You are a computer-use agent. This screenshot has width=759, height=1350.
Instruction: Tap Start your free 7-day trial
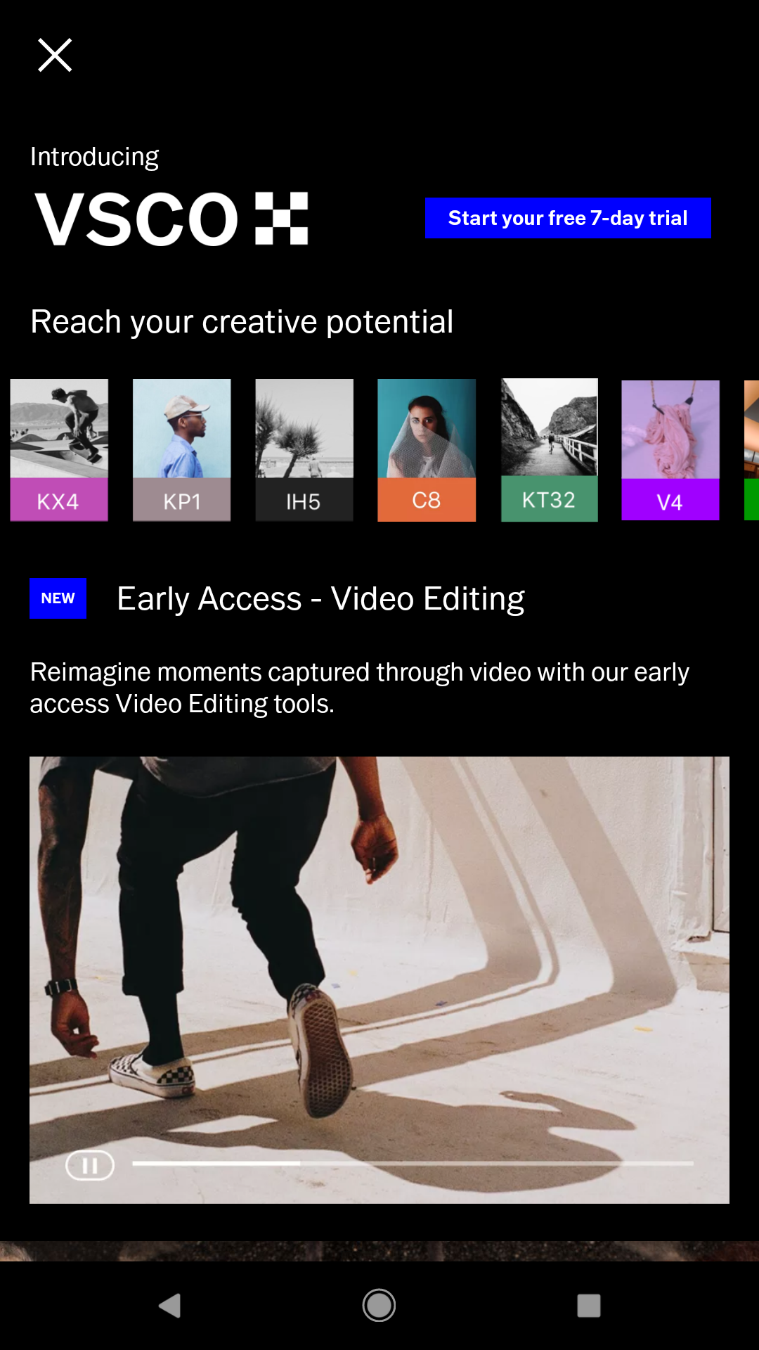click(x=568, y=218)
